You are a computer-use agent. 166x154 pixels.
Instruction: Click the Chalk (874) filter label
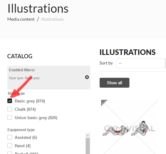pos(25,109)
